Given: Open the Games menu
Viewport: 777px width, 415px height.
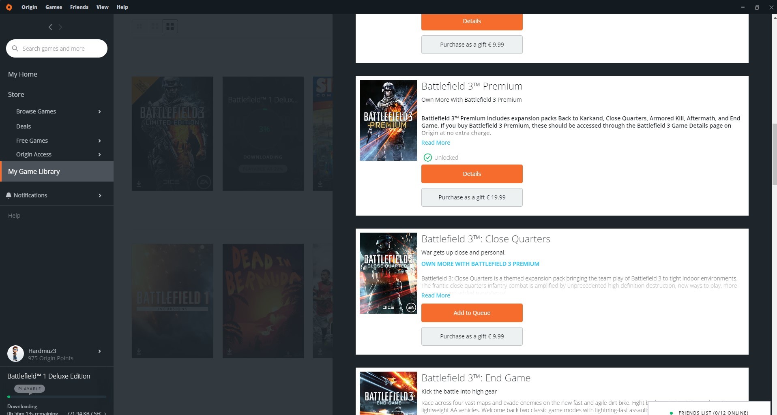Looking at the screenshot, I should point(54,7).
